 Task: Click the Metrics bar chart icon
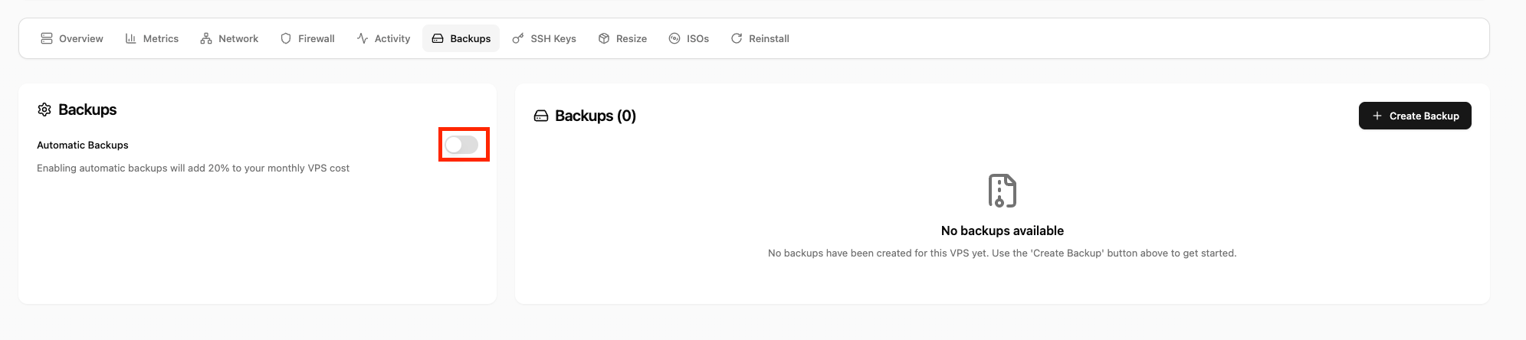[x=130, y=38]
